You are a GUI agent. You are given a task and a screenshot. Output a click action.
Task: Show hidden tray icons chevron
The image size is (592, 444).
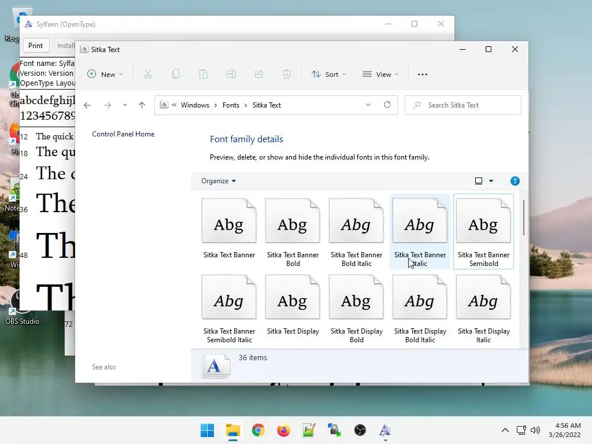[505, 430]
